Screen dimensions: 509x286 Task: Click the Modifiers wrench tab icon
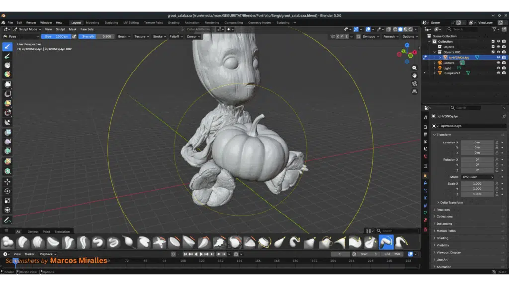(425, 183)
